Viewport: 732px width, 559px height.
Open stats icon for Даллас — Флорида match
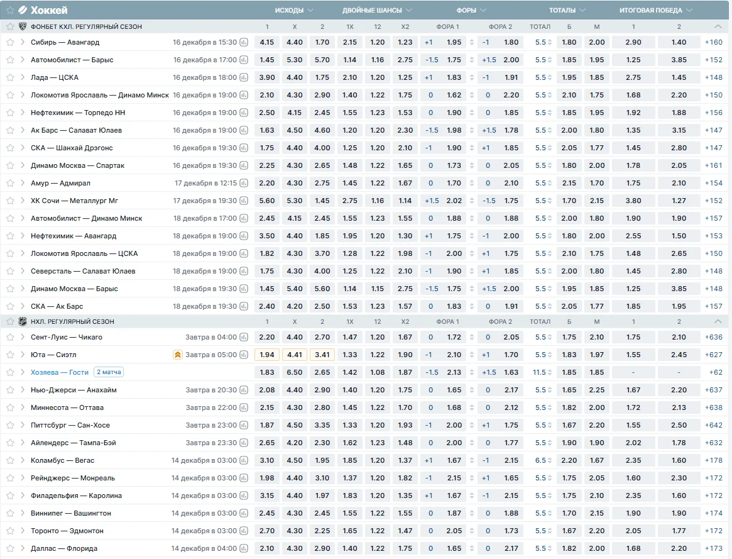(x=244, y=548)
